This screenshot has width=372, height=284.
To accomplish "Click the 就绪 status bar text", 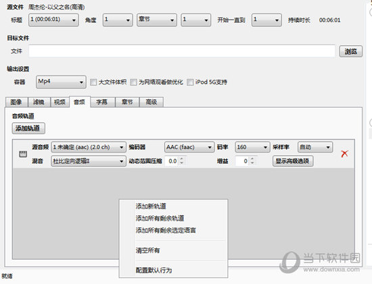I will (7, 276).
